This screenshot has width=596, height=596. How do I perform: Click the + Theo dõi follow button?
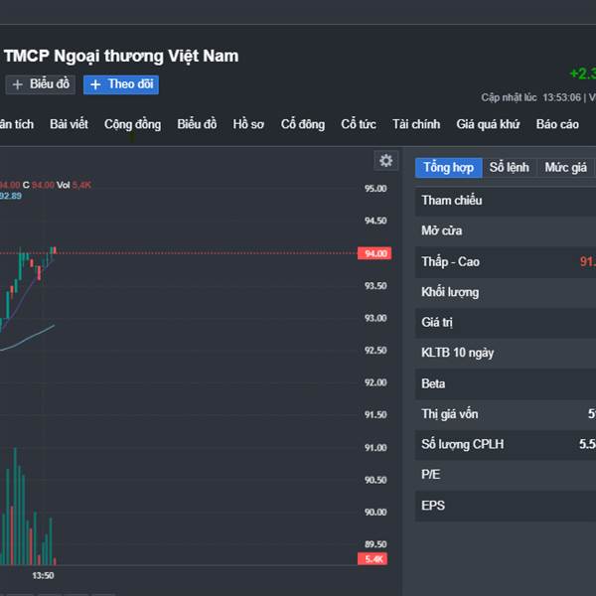[121, 84]
